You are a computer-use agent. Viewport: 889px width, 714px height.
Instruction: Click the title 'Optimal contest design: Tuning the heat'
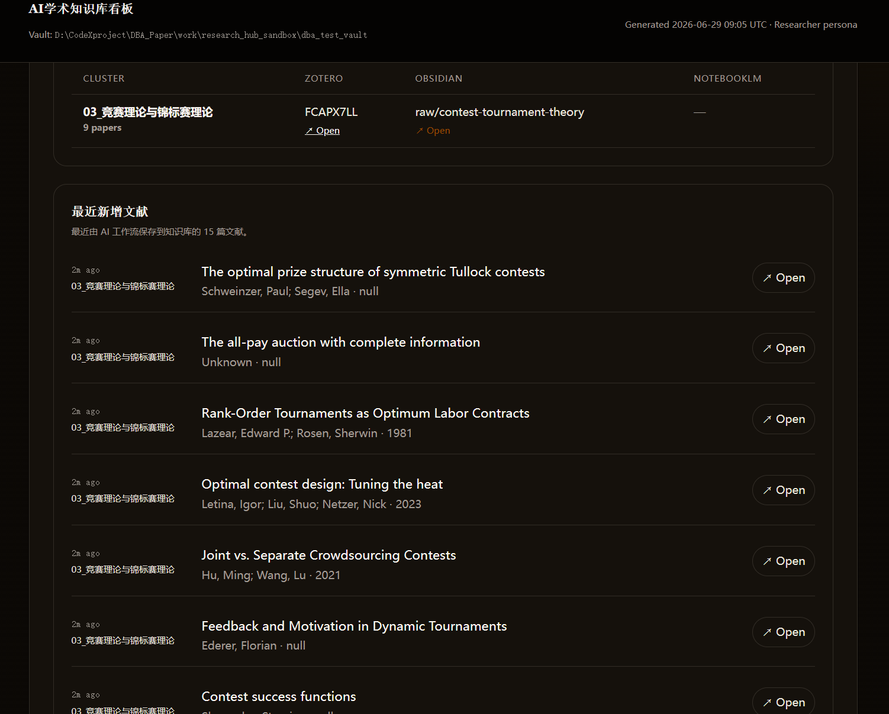323,484
